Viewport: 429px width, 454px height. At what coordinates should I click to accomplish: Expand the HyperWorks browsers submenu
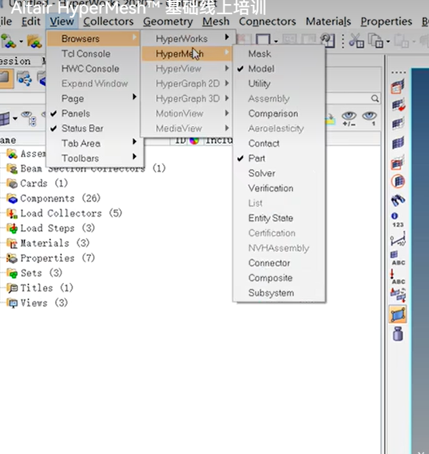coord(187,39)
